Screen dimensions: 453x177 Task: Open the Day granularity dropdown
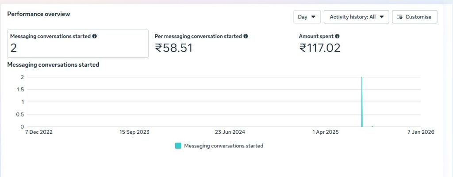(307, 17)
